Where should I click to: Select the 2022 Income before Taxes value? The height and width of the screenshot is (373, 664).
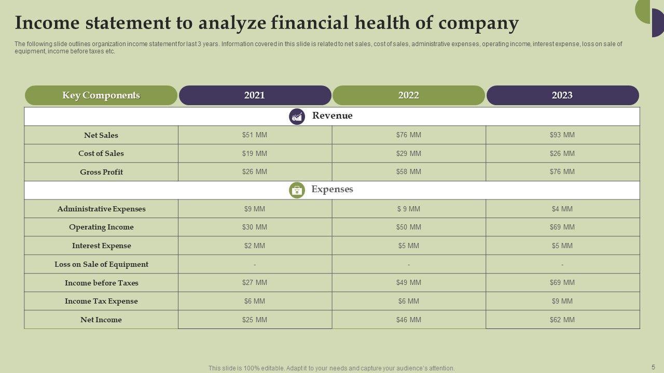click(x=409, y=283)
